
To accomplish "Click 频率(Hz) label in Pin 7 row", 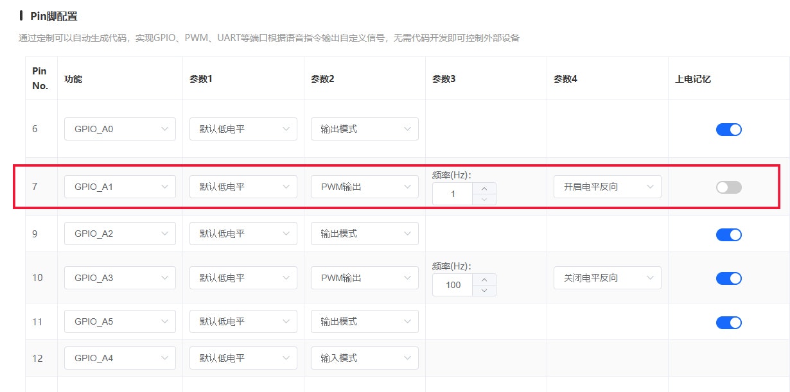I will pyautogui.click(x=452, y=175).
